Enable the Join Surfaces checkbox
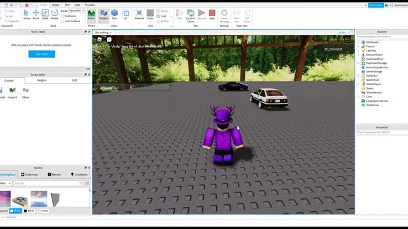Screen dimensions: 408x229 [x=62, y=21]
